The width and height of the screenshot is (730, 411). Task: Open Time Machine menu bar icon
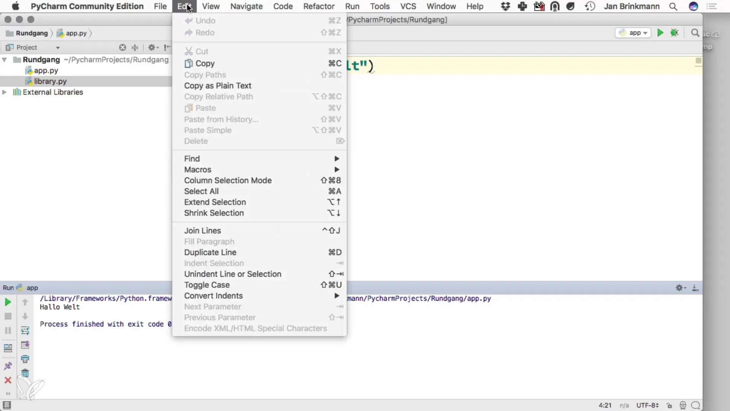point(590,6)
